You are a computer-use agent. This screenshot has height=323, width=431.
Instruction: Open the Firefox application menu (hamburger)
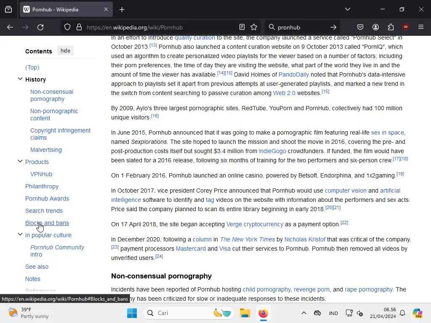pos(421,27)
